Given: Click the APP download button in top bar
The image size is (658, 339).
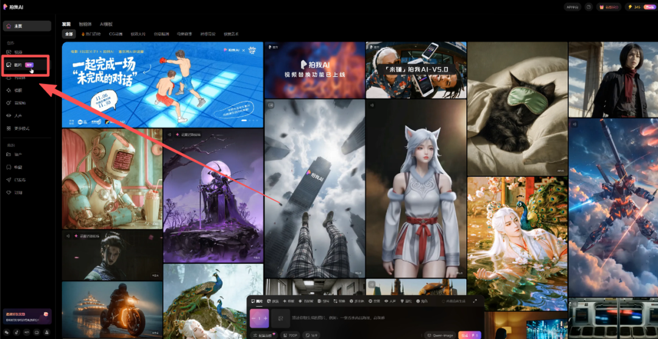Looking at the screenshot, I should point(572,7).
